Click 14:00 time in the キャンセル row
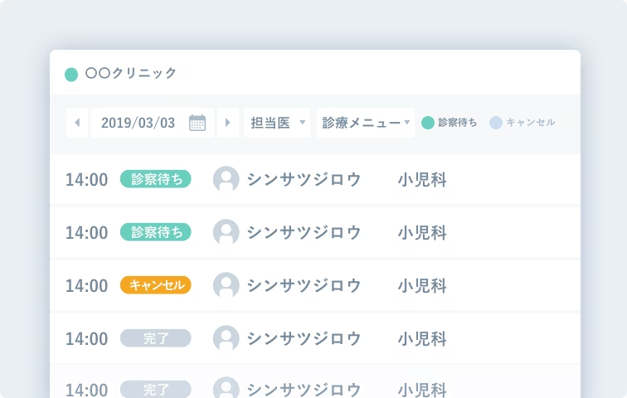This screenshot has width=627, height=398. tap(87, 286)
